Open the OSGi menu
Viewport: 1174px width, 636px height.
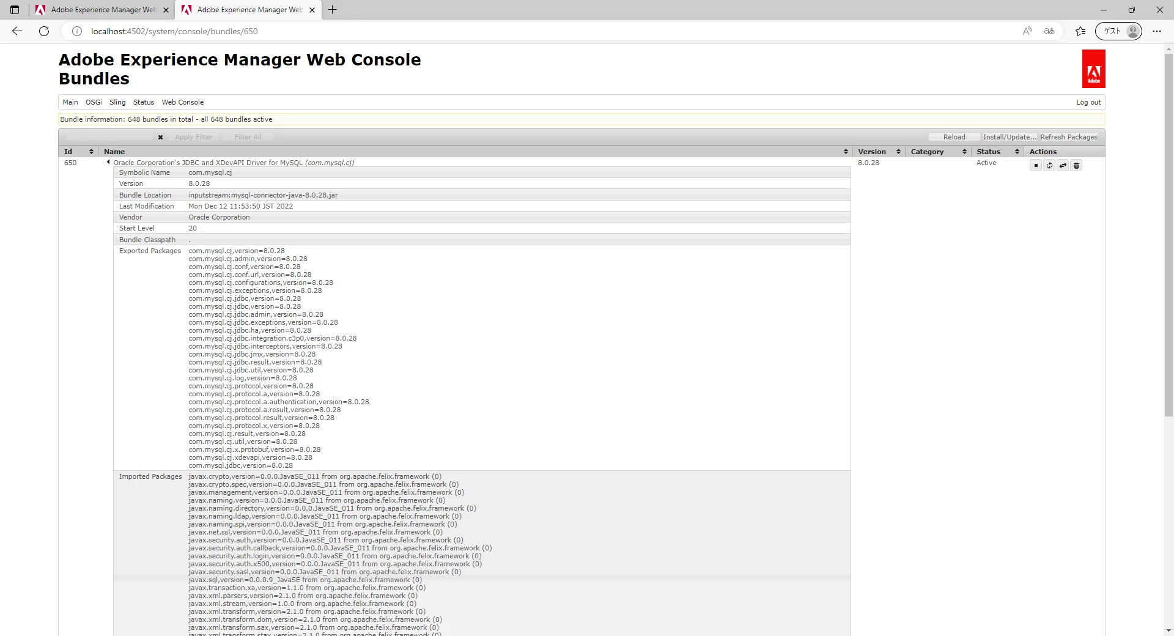pos(94,102)
